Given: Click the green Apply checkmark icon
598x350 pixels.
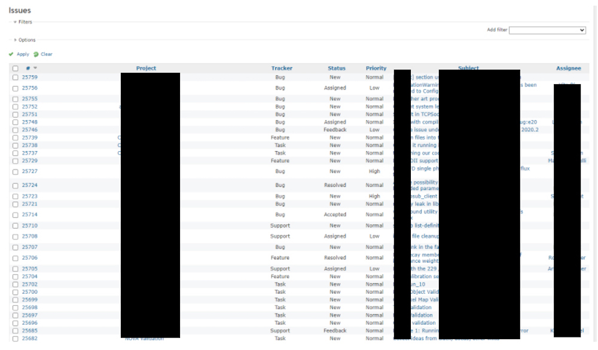Looking at the screenshot, I should coord(11,54).
